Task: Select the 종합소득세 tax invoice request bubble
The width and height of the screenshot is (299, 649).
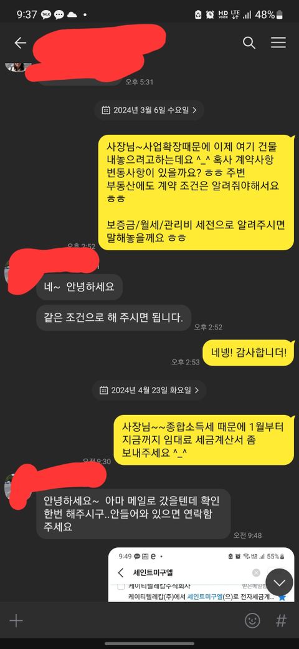Action: pos(205,440)
